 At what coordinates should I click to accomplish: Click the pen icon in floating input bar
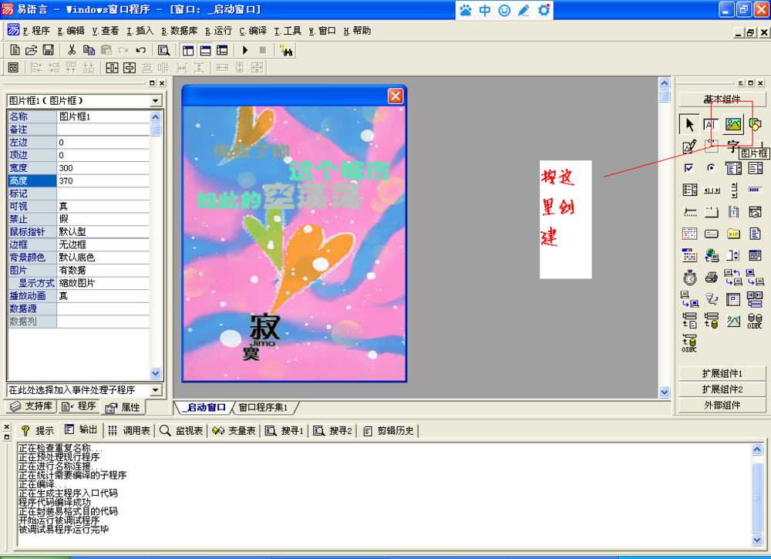coord(524,10)
